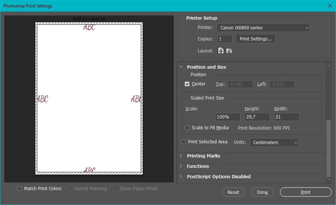Image resolution: width=336 pixels, height=205 pixels.
Task: Click the Left position field
Action: tap(282, 84)
